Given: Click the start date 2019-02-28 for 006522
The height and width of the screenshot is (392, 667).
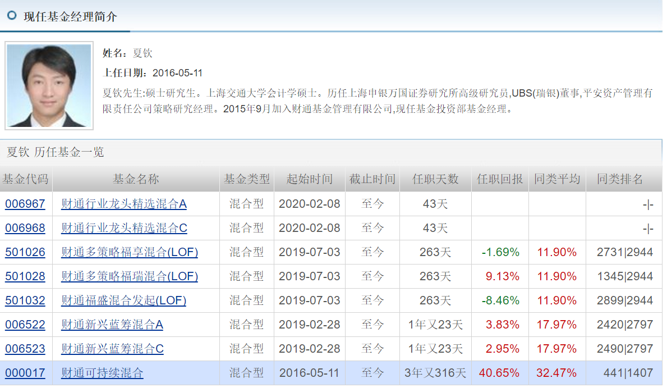Looking at the screenshot, I should (309, 325).
